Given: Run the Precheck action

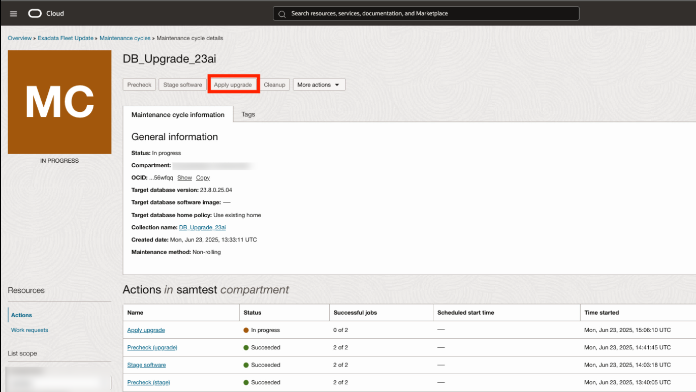Looking at the screenshot, I should tap(139, 84).
